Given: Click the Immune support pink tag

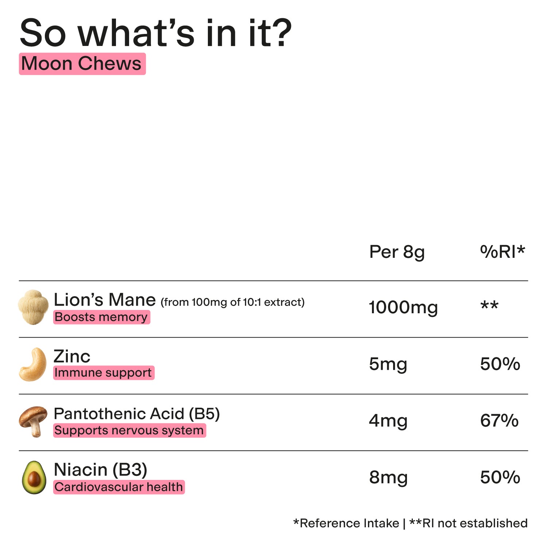Looking at the screenshot, I should point(104,373).
